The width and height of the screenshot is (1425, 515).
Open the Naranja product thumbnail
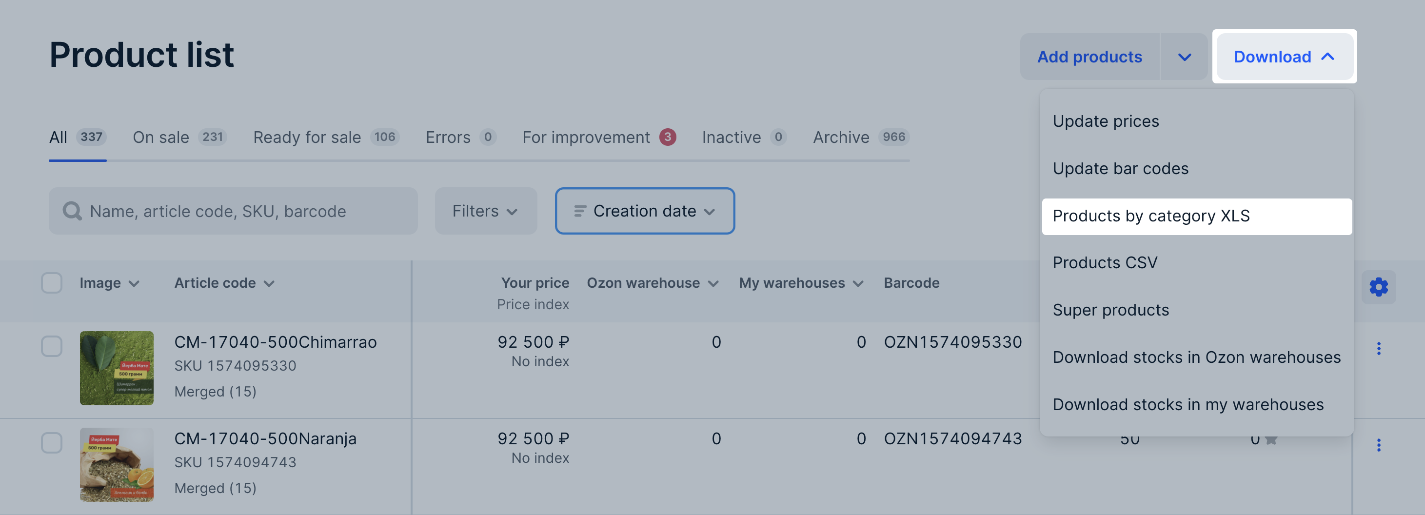click(117, 464)
